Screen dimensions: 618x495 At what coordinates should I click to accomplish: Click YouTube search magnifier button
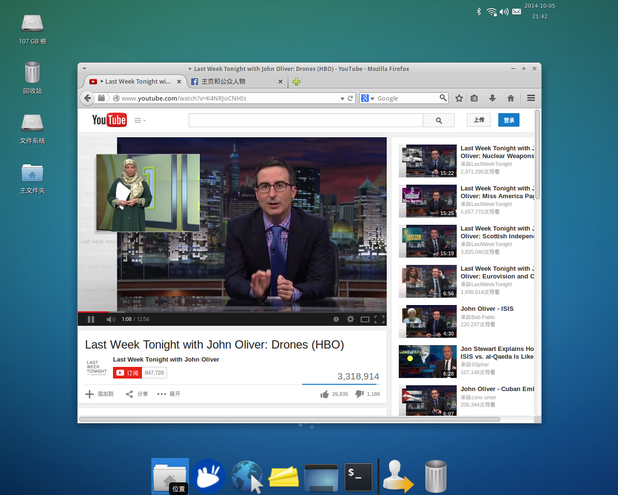click(439, 120)
